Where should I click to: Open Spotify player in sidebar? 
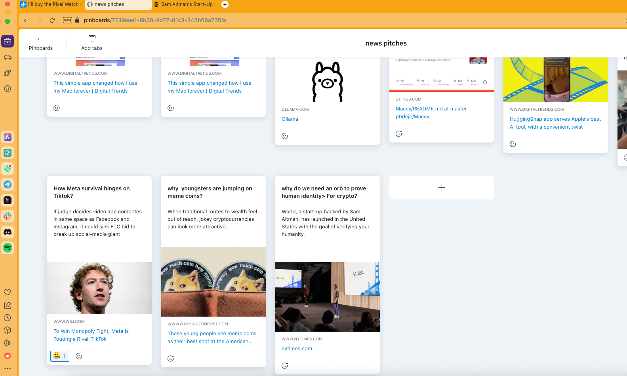click(8, 248)
